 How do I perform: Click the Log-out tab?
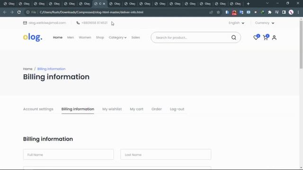click(177, 109)
